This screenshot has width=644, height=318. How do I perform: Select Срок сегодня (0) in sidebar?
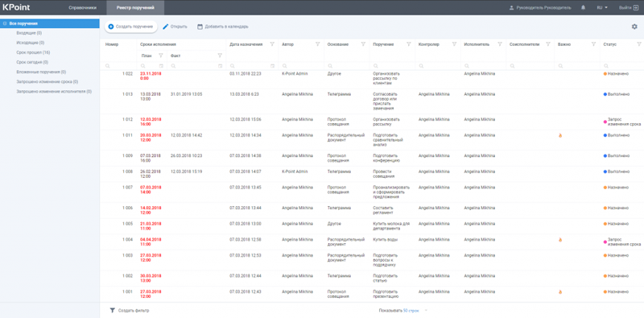point(32,62)
